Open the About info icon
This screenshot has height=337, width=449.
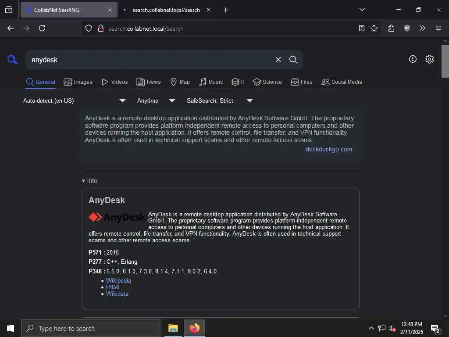[x=413, y=59]
